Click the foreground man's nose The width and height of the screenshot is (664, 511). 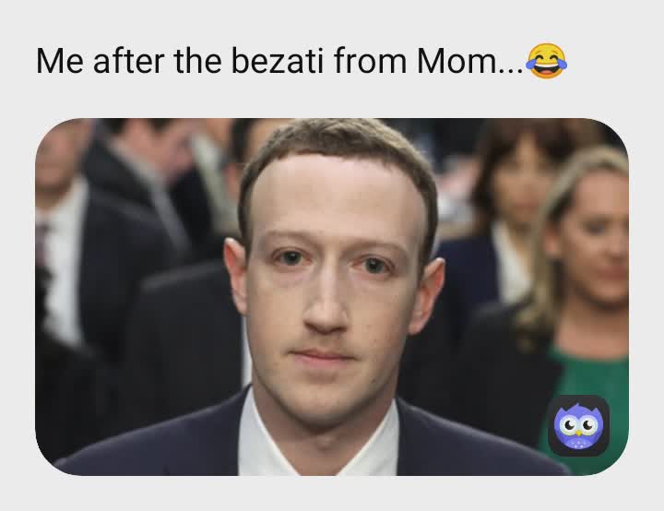click(326, 307)
